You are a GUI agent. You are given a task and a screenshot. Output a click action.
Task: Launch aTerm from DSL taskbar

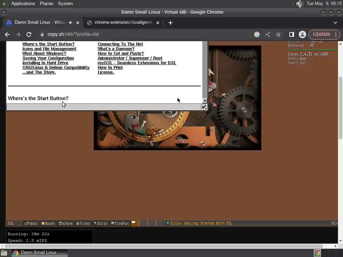[66, 223]
